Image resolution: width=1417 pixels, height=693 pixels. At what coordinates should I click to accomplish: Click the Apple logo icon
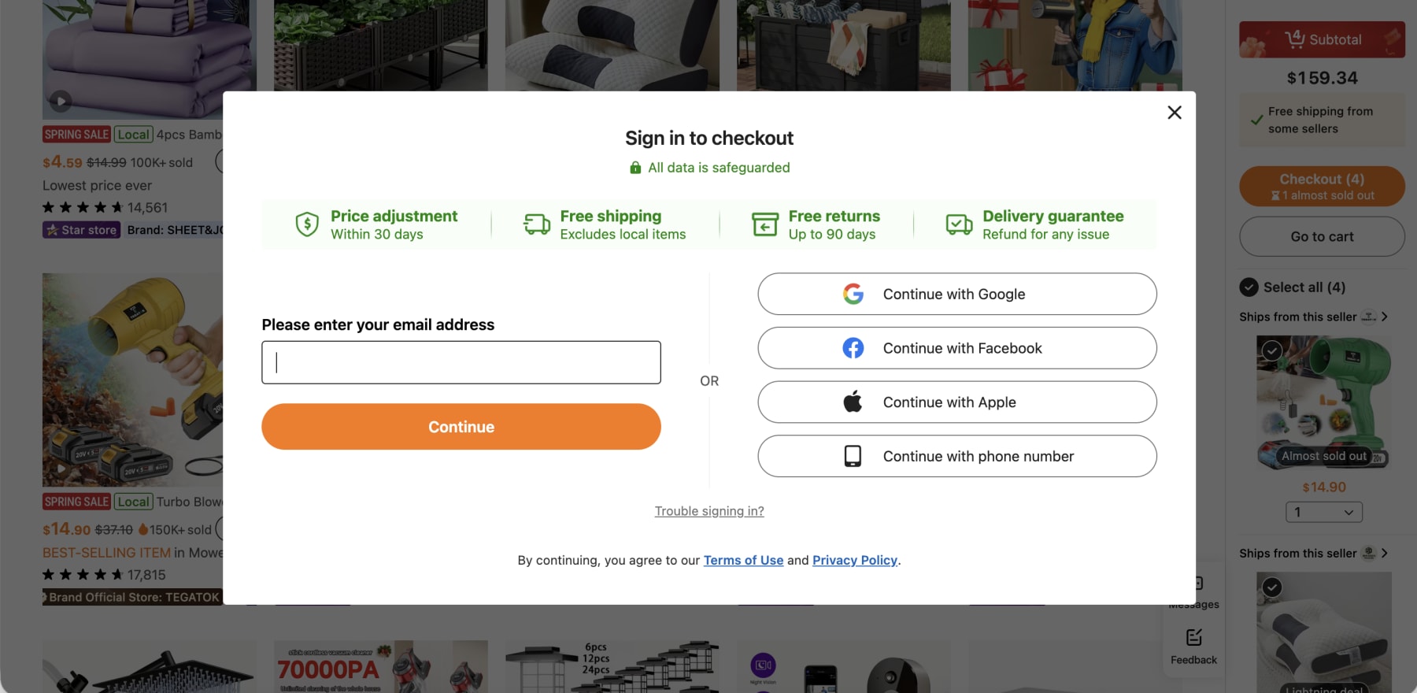click(853, 402)
